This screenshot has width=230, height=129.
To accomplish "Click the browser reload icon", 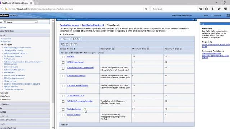I will pos(146,9).
